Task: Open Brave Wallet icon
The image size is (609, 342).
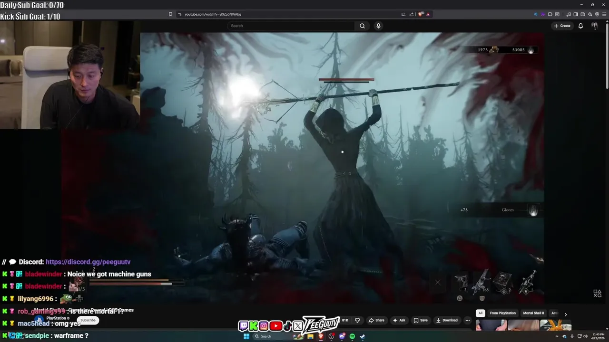Action: point(583,14)
